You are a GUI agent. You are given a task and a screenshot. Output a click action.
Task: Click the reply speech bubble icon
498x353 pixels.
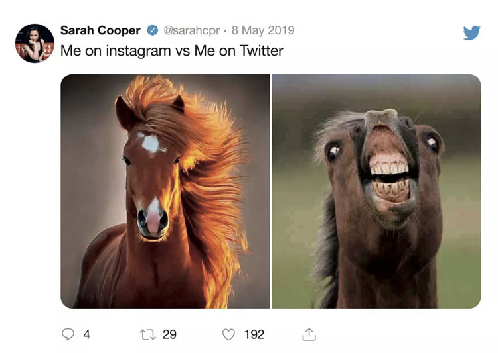point(68,334)
